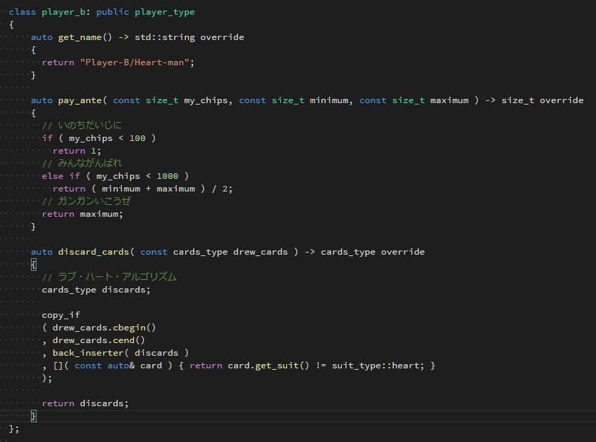Click the get_name function name
The width and height of the screenshot is (596, 442).
pos(80,37)
